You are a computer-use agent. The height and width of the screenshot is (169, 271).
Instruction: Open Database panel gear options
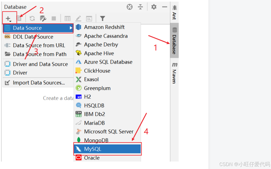154,7
